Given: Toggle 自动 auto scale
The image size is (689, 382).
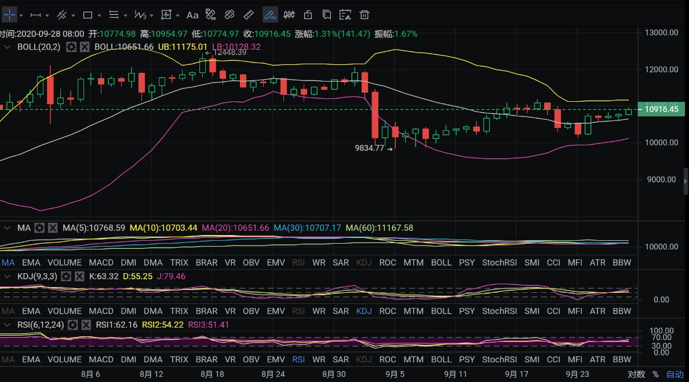Looking at the screenshot, I should coord(675,374).
